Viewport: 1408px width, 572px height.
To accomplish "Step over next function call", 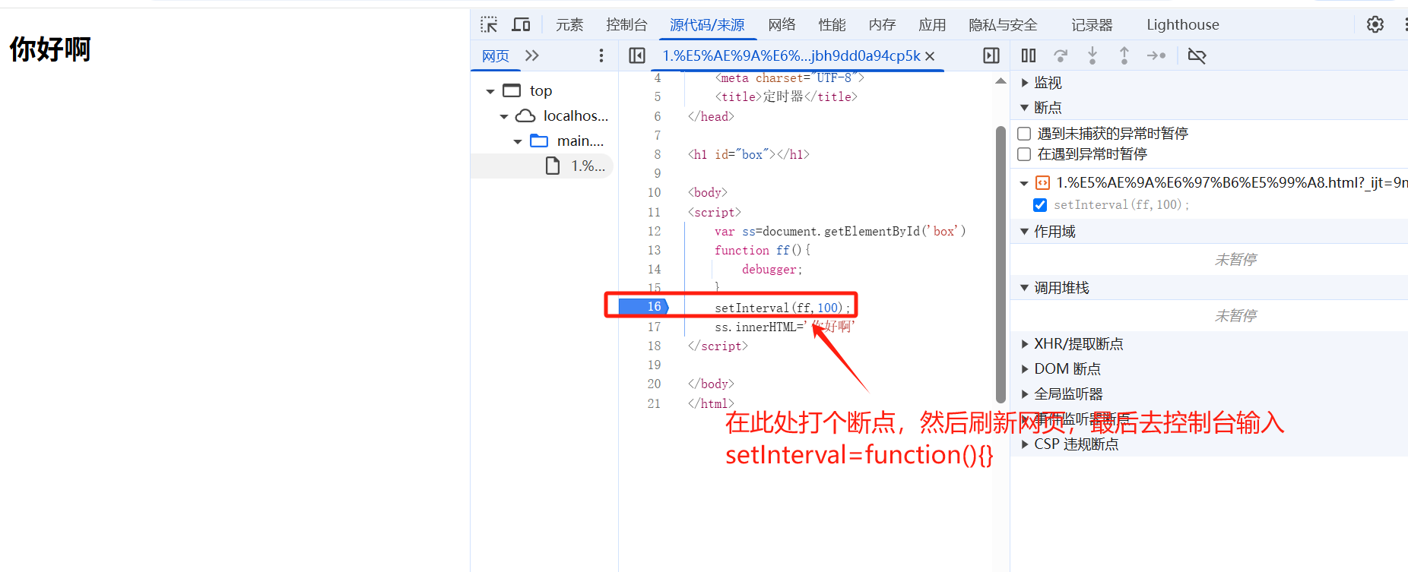I will point(1061,55).
